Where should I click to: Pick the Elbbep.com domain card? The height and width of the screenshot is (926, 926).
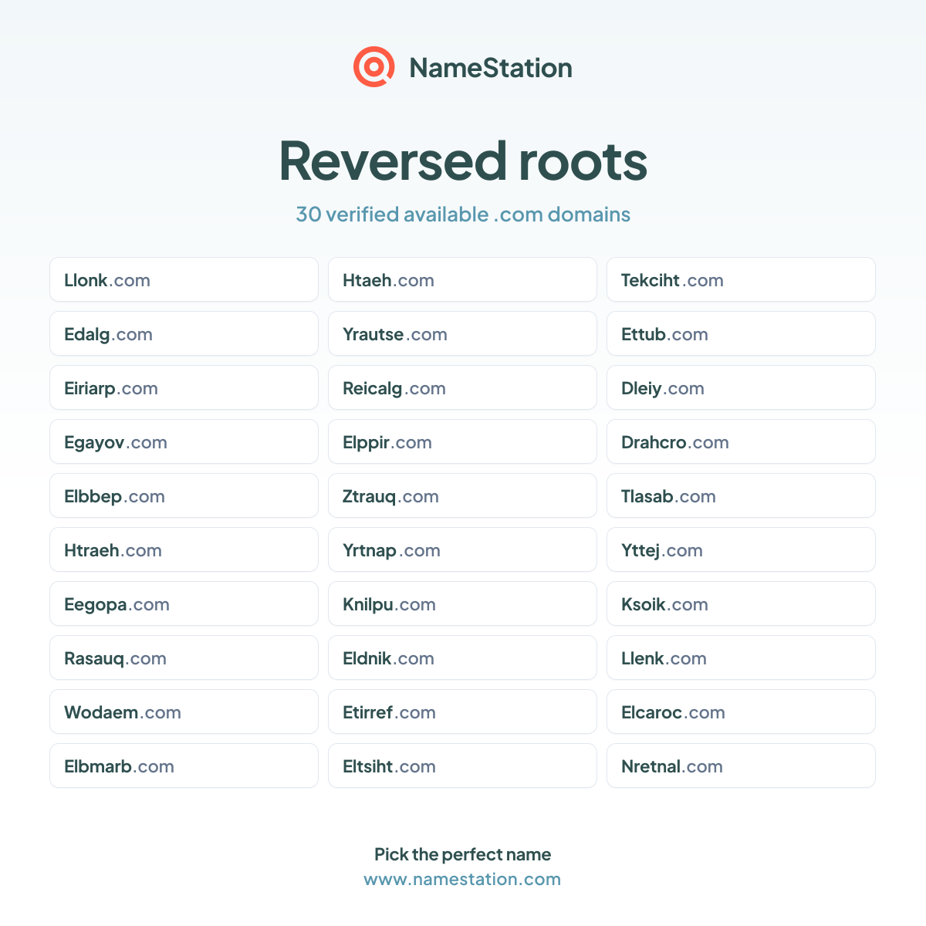tap(184, 495)
